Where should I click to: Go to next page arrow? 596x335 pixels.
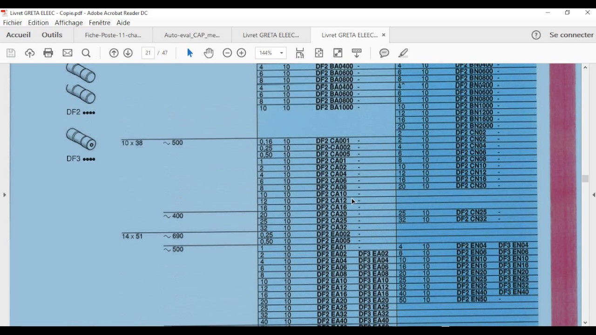coord(128,53)
